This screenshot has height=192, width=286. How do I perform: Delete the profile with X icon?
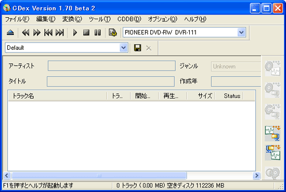tap(149, 48)
